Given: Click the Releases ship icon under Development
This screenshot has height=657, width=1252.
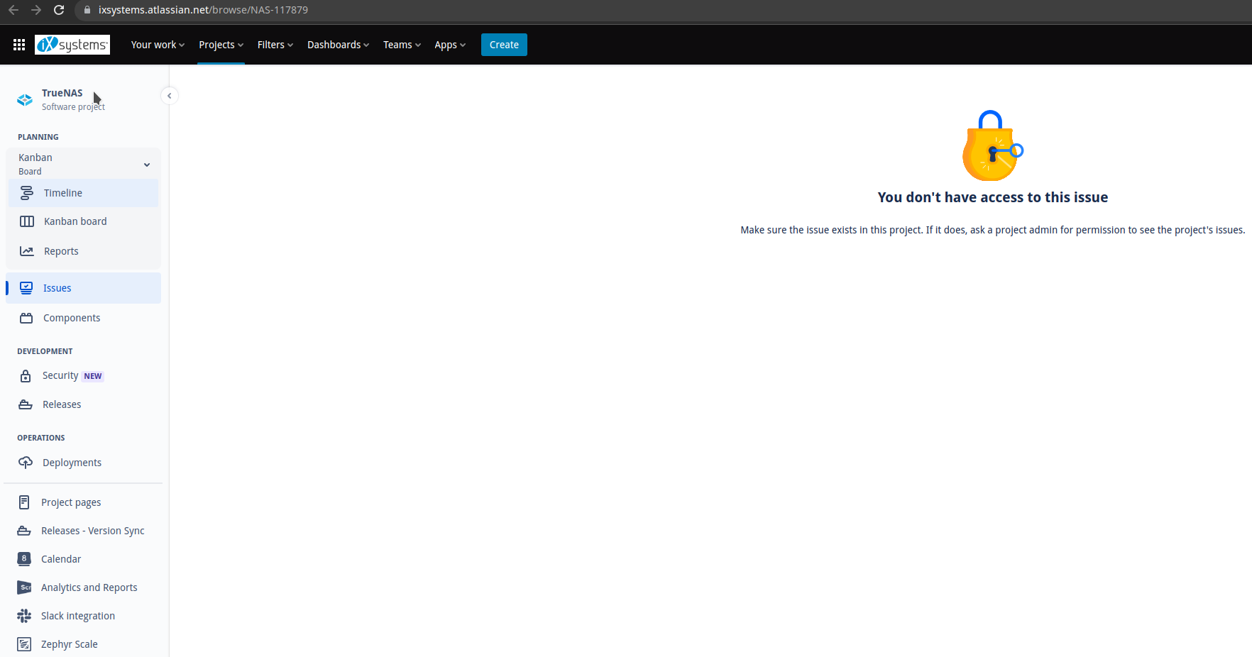Looking at the screenshot, I should tap(26, 404).
